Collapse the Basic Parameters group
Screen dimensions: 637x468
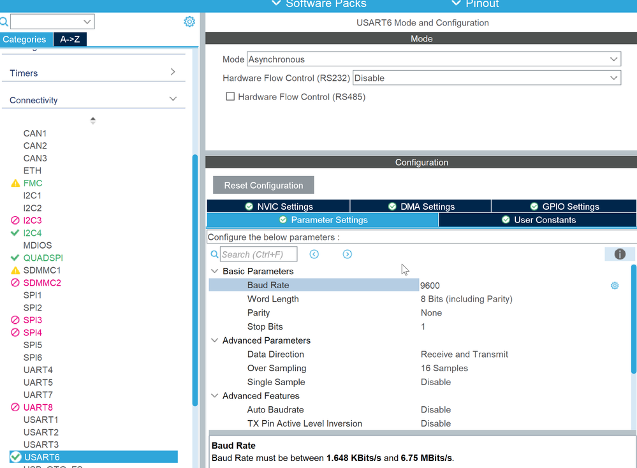point(214,271)
